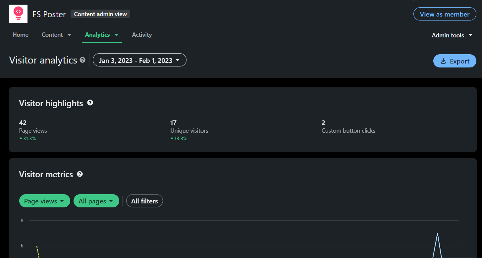The image size is (482, 258).
Task: Expand the All pages dropdown
Action: tap(96, 201)
